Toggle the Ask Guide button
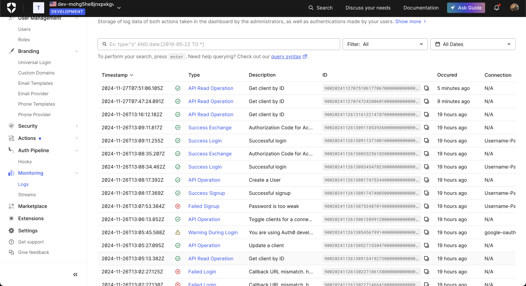 pos(466,8)
